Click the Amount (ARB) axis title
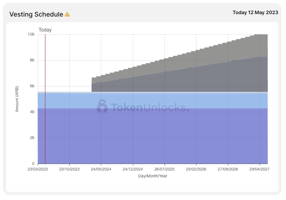Image resolution: width=286 pixels, height=200 pixels. tap(17, 99)
